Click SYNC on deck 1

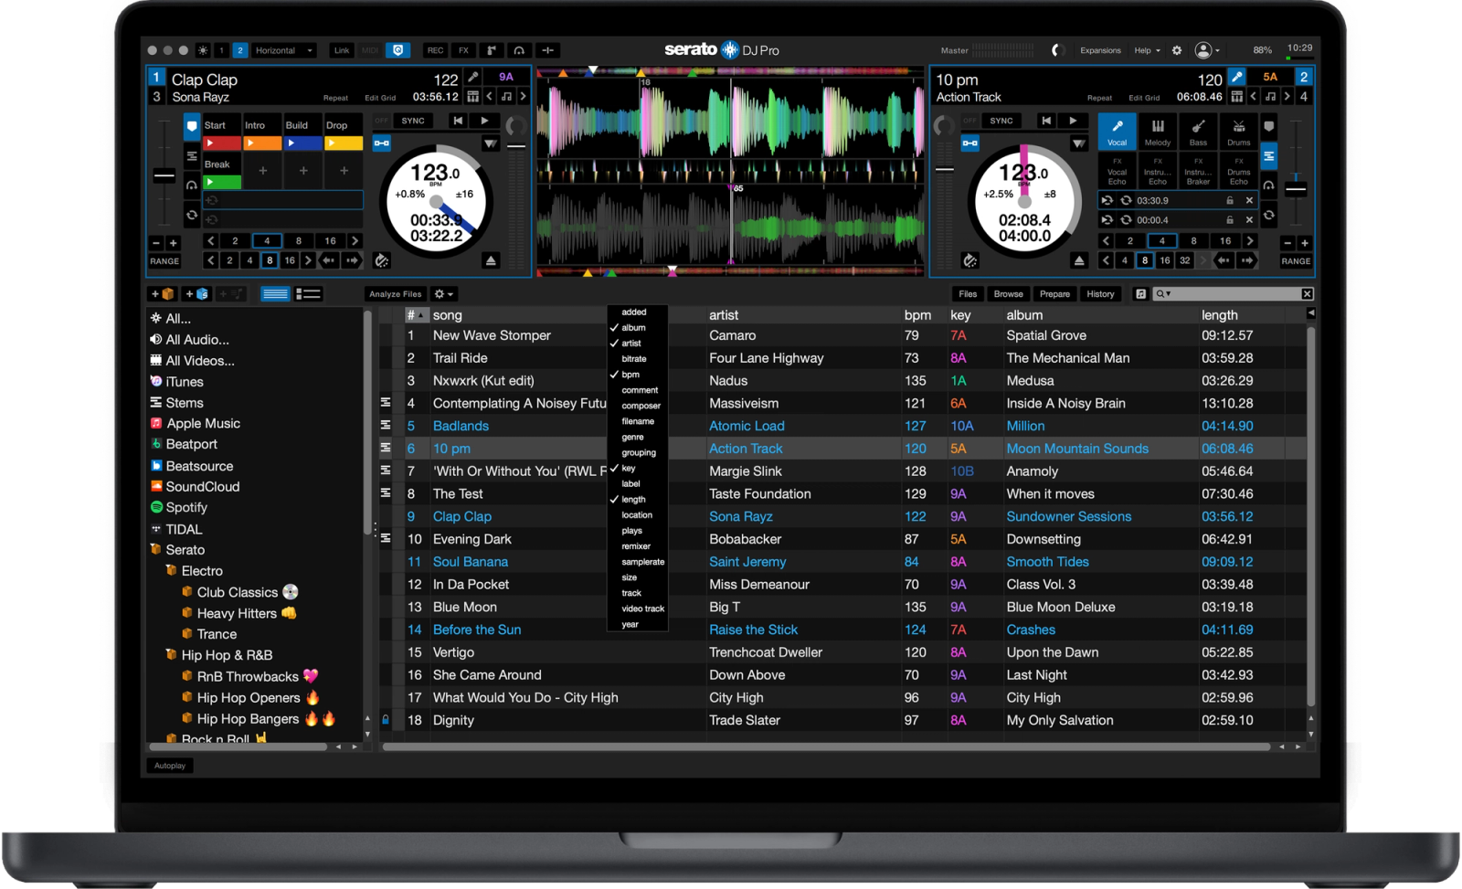[x=412, y=121]
